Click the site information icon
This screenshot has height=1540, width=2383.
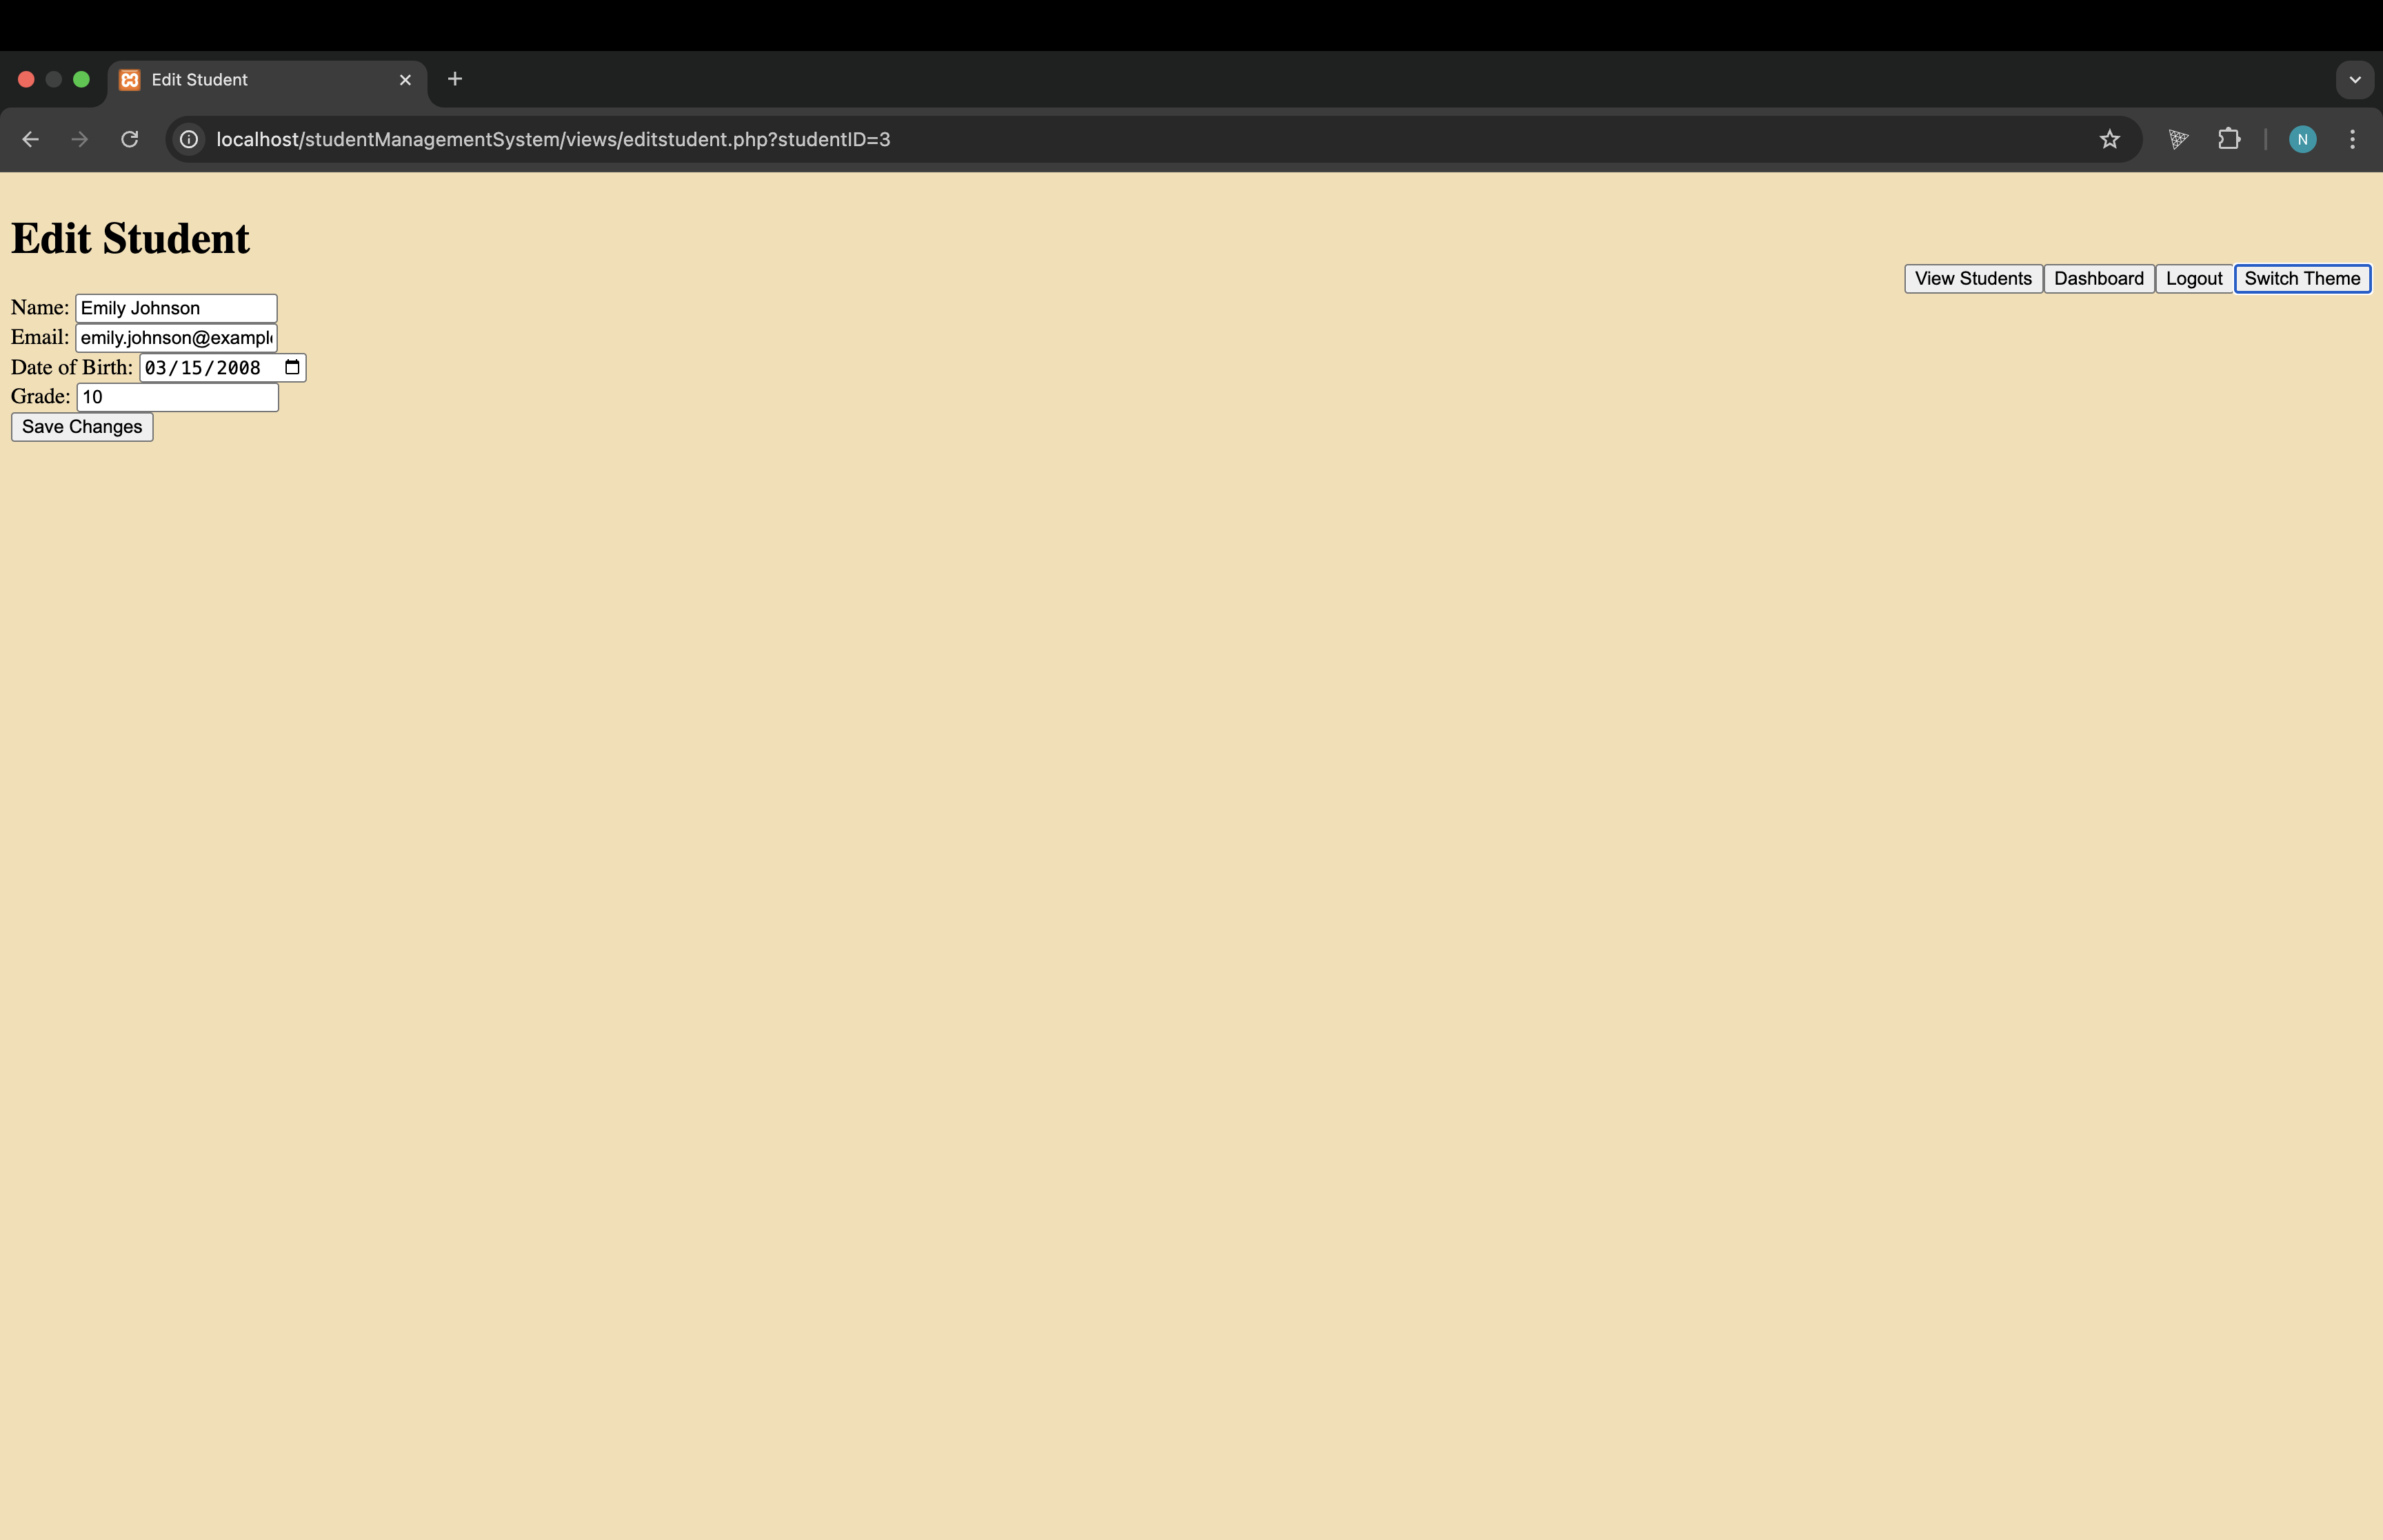tap(189, 139)
